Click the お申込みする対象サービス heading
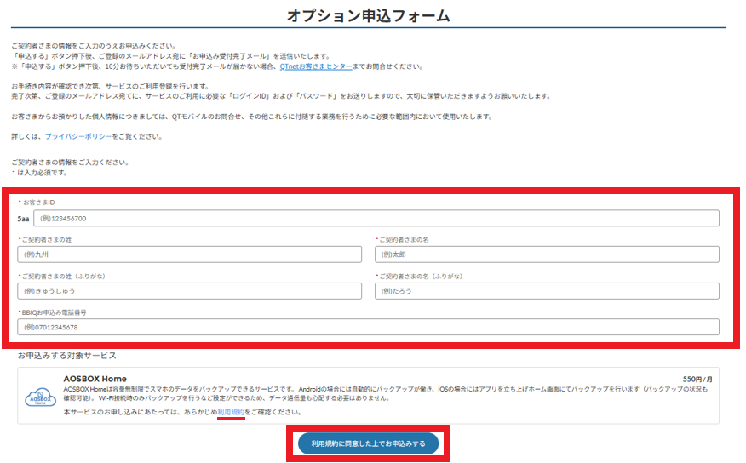Viewport: 746px width, 463px height. (x=66, y=356)
